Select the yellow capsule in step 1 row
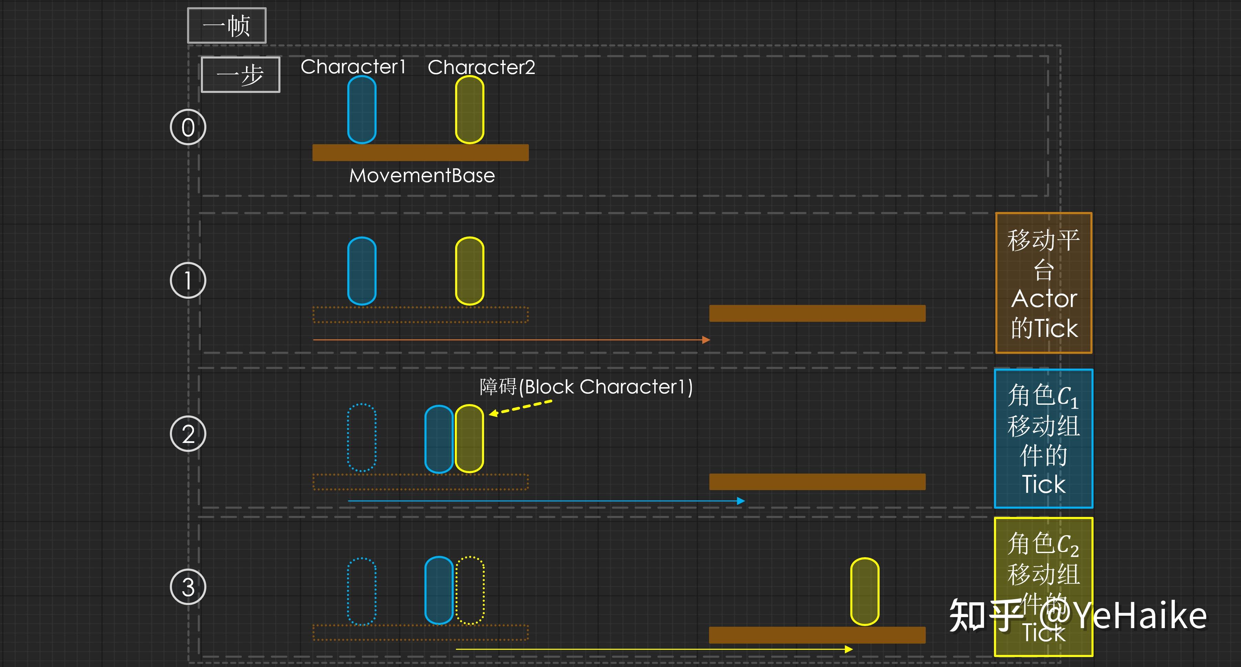The width and height of the screenshot is (1241, 667). (470, 271)
